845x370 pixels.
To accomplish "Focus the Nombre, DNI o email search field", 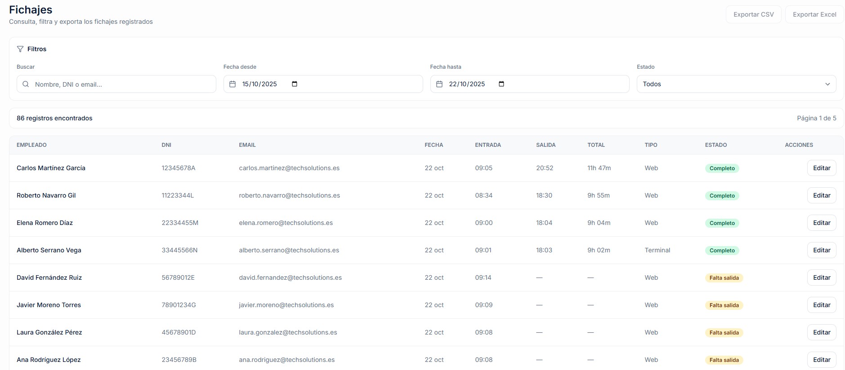I will (121, 84).
